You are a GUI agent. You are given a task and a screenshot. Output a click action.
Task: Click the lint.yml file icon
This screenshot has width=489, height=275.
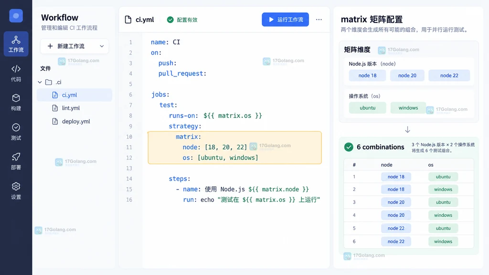[55, 108]
